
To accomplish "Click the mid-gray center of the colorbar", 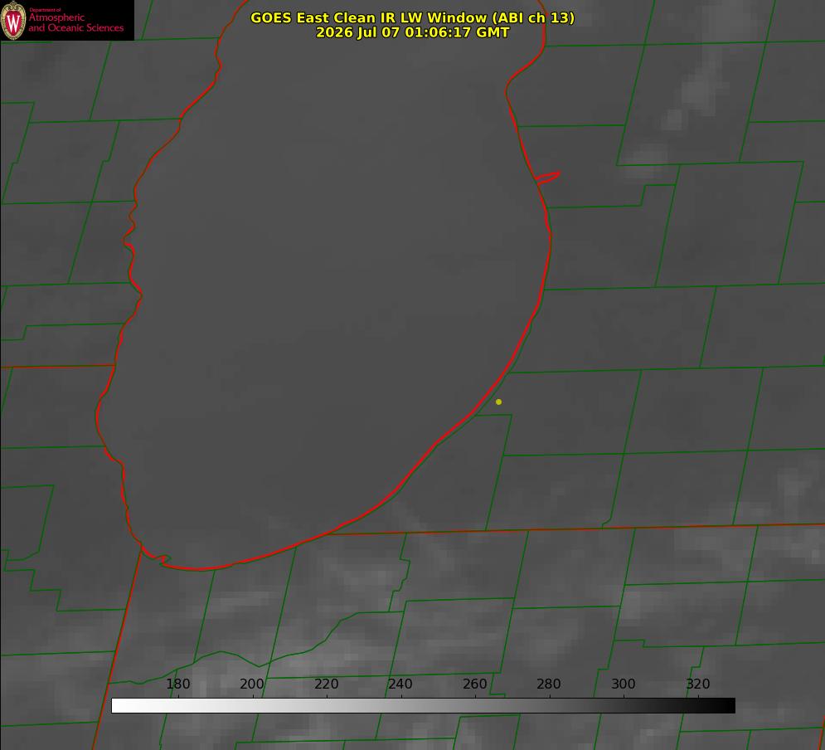I will click(x=423, y=705).
